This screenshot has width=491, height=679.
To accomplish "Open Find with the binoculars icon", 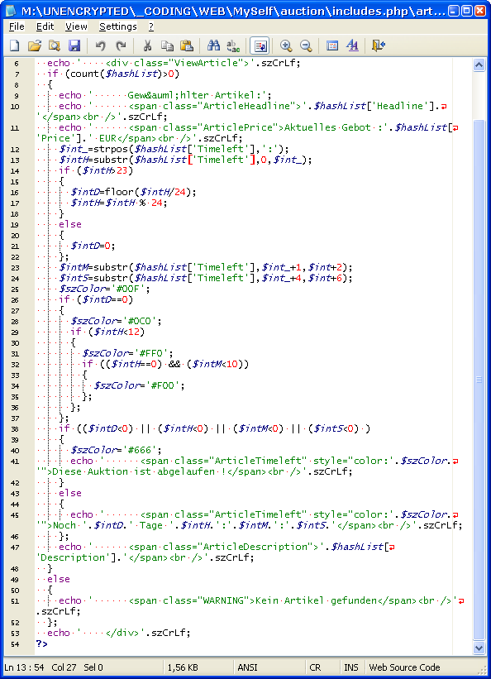I will [213, 45].
